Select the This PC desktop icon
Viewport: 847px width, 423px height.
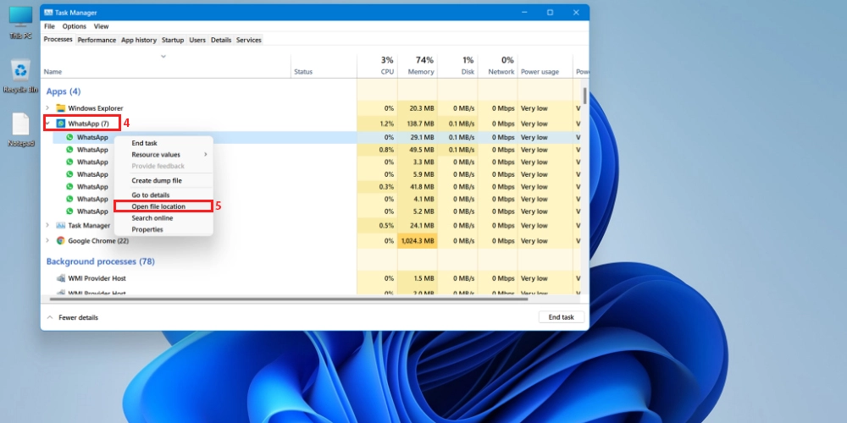[20, 18]
